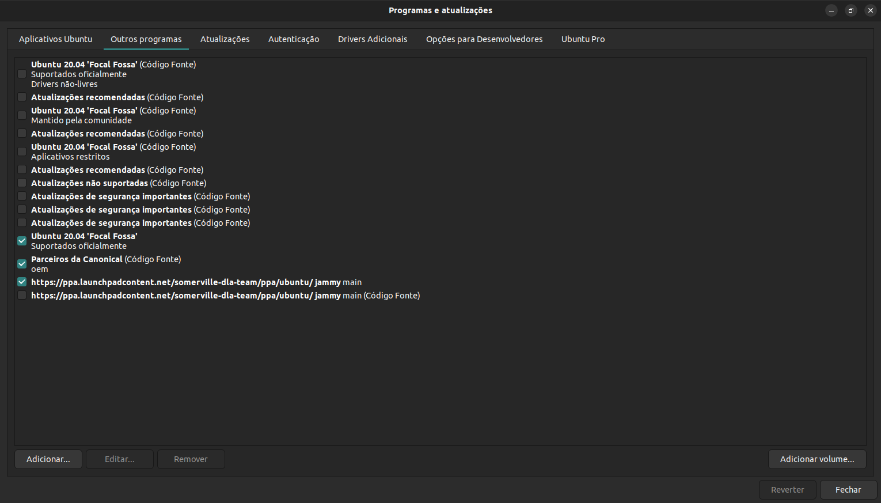Disable the checked somerville-dla-team PPA jammy main entry

pos(22,282)
